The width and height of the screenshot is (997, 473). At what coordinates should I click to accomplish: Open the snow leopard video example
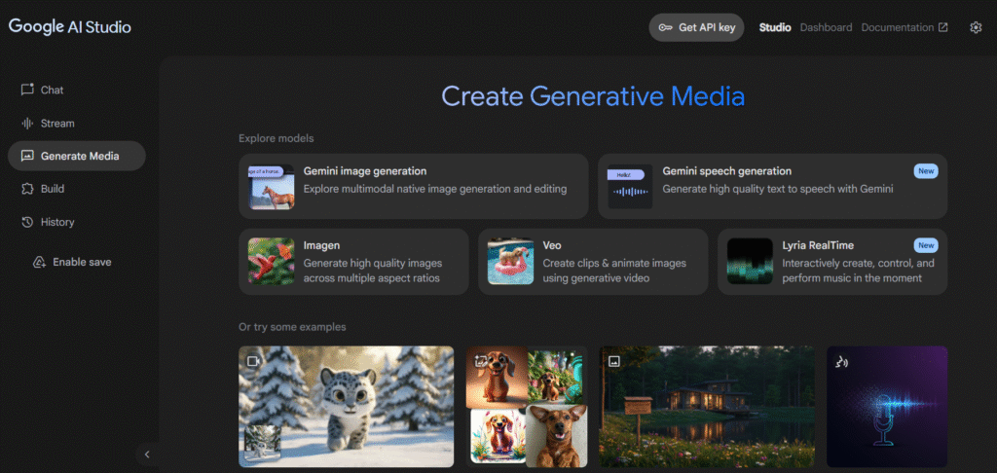point(347,407)
